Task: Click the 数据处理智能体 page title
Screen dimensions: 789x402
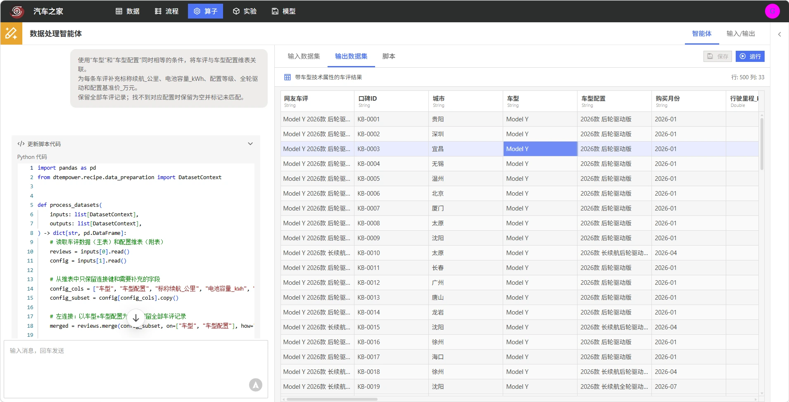Action: click(56, 33)
